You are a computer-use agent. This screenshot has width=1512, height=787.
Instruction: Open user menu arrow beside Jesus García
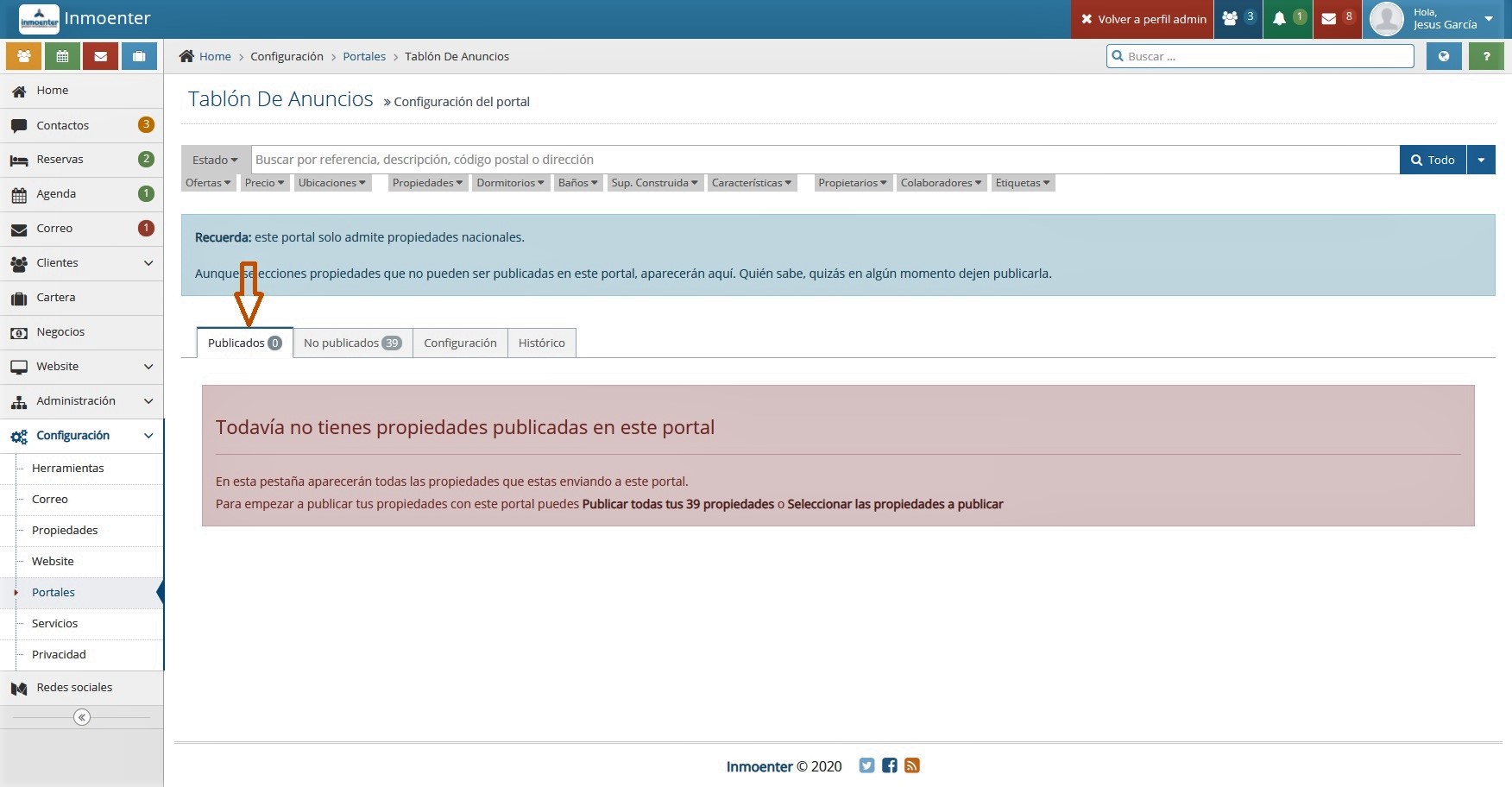[x=1489, y=19]
